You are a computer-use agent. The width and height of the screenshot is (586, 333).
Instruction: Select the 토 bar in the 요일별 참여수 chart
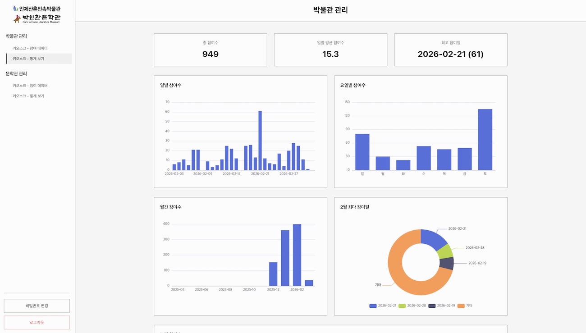[x=485, y=139]
